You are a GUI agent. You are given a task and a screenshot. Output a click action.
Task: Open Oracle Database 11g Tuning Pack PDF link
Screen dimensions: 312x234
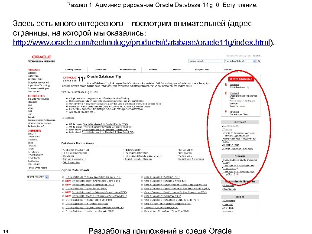[x=87, y=204]
